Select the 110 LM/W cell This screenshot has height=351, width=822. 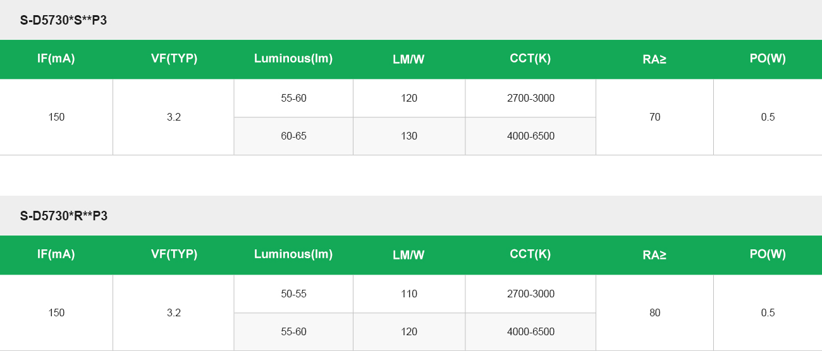(409, 294)
